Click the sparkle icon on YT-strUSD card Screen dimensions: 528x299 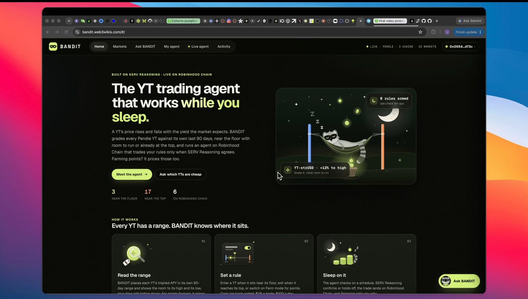[288, 170]
